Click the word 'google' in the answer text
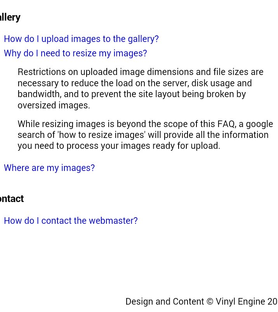 pyautogui.click(x=259, y=125)
